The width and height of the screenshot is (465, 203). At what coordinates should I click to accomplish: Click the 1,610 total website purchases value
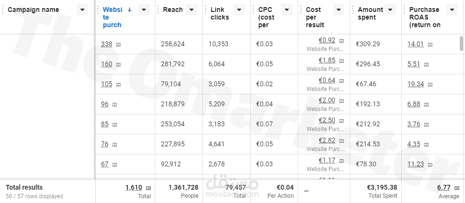(134, 188)
